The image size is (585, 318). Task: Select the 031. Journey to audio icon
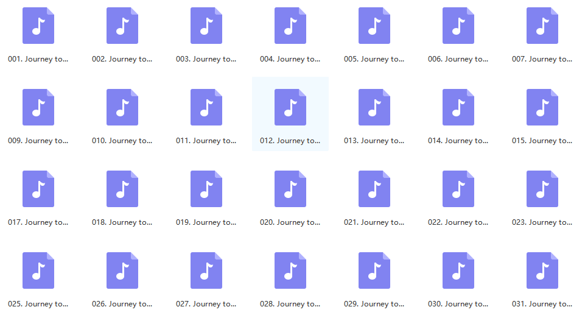542,270
